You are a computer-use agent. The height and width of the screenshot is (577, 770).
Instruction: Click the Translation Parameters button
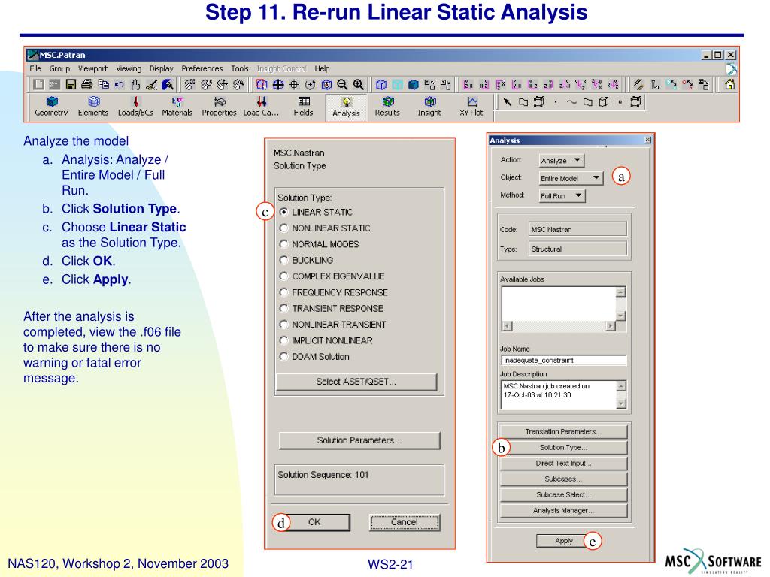tap(564, 432)
